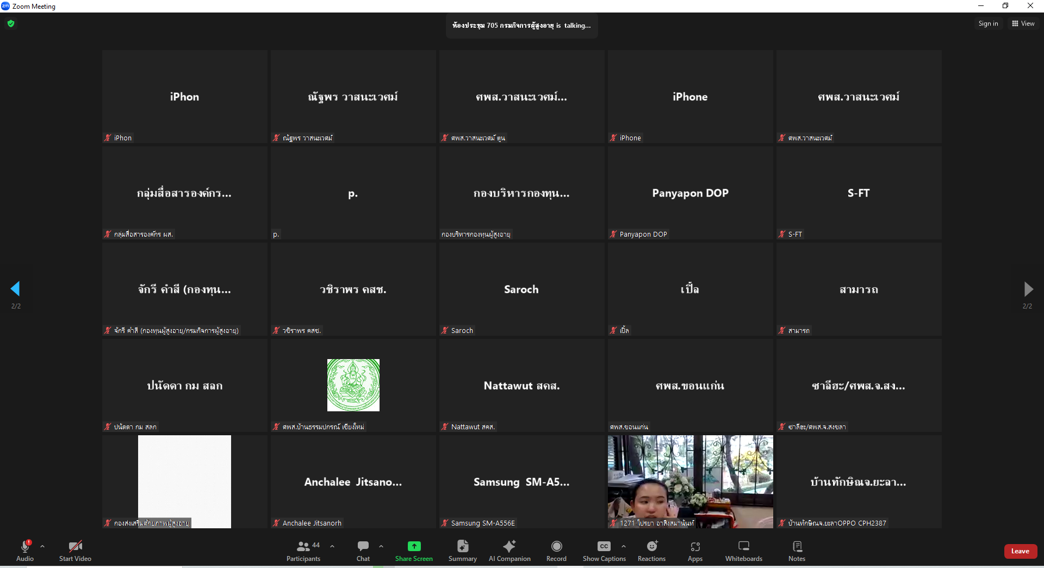The image size is (1044, 568).
Task: Select the S-FT participant tile
Action: click(x=859, y=193)
